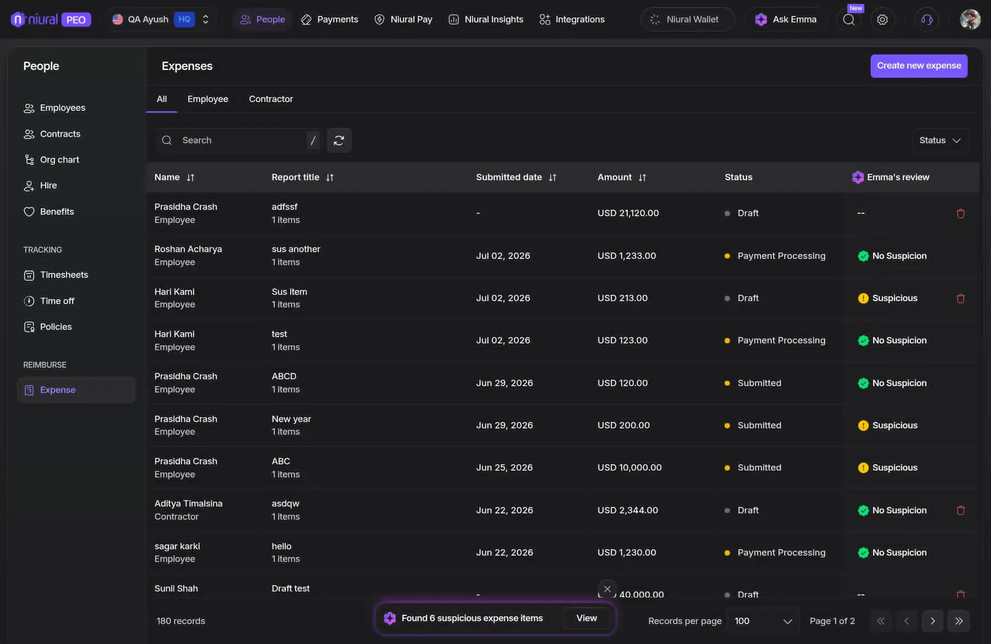Switch to the Employee tab
Image resolution: width=991 pixels, height=644 pixels.
pos(208,99)
